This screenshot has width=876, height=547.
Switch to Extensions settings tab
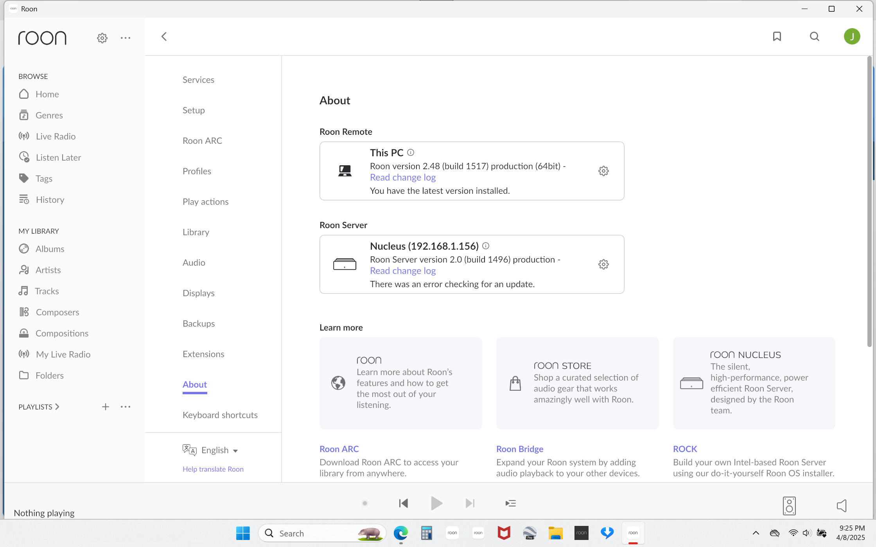pyautogui.click(x=203, y=354)
